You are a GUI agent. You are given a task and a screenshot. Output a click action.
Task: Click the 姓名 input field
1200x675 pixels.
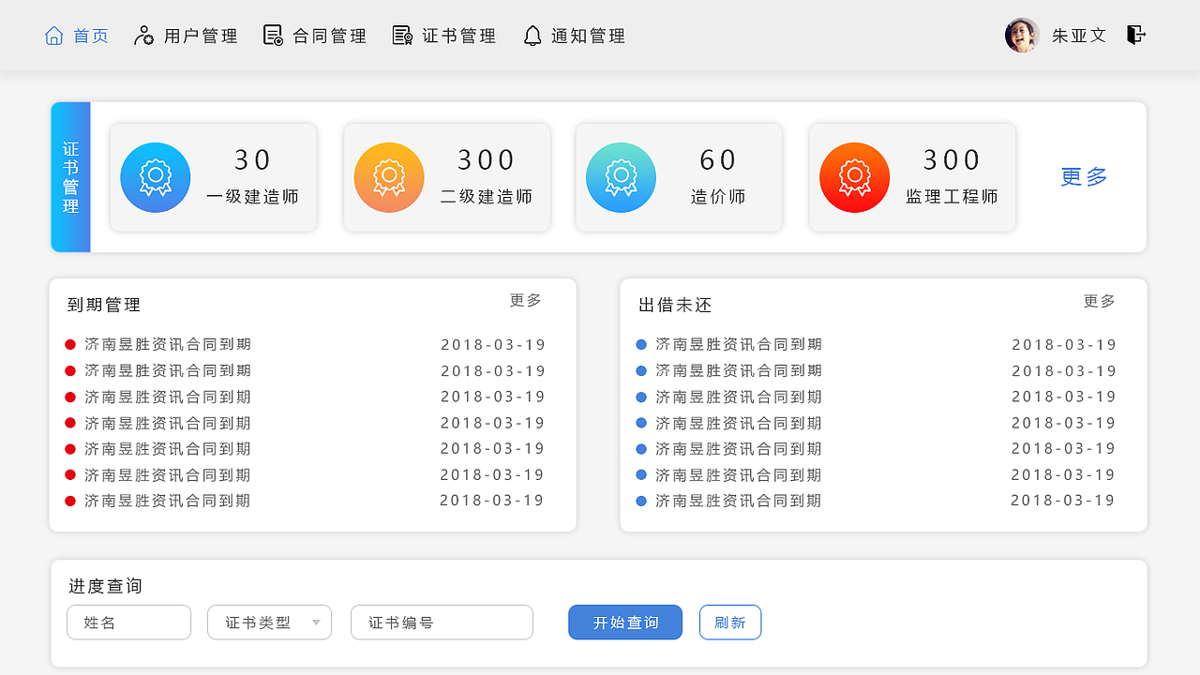(128, 622)
